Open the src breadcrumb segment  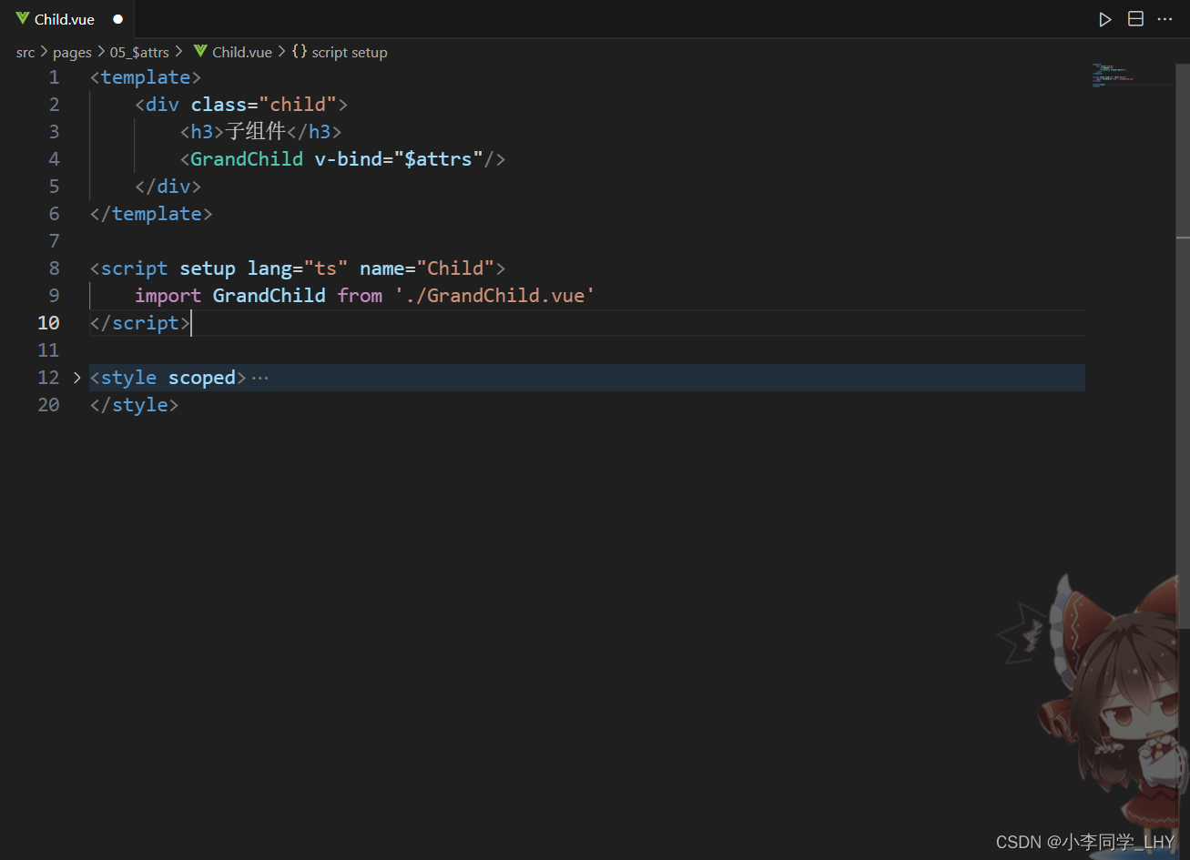point(25,53)
